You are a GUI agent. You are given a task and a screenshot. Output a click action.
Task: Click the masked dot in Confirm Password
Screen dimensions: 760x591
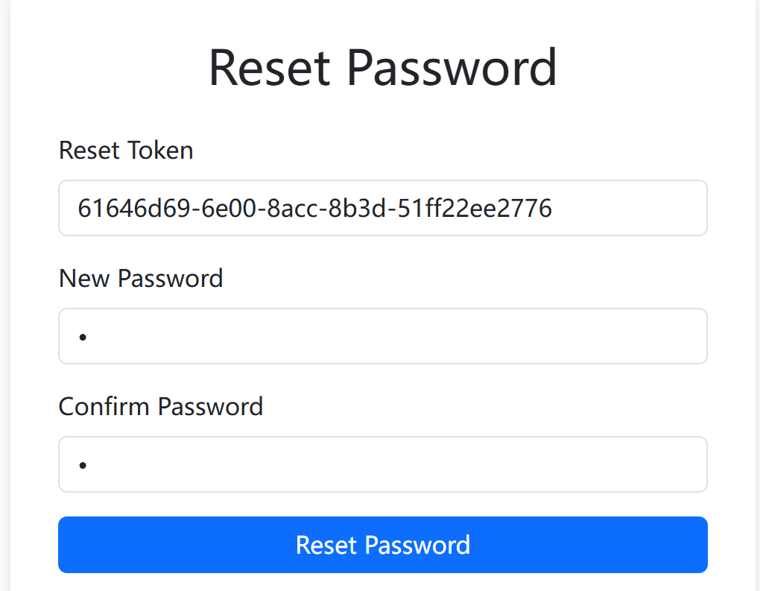tap(83, 465)
